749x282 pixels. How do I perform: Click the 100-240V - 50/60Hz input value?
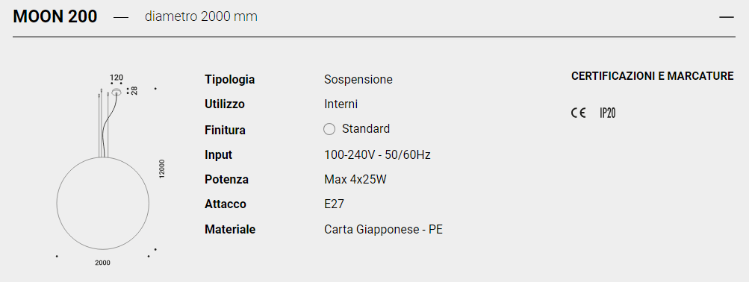(377, 154)
